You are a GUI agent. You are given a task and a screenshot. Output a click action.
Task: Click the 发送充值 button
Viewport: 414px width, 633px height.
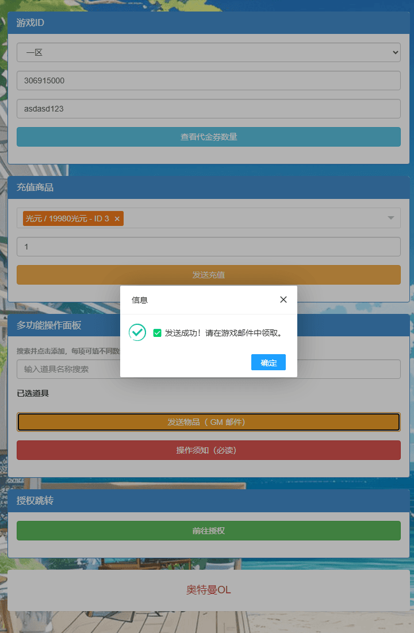(208, 275)
